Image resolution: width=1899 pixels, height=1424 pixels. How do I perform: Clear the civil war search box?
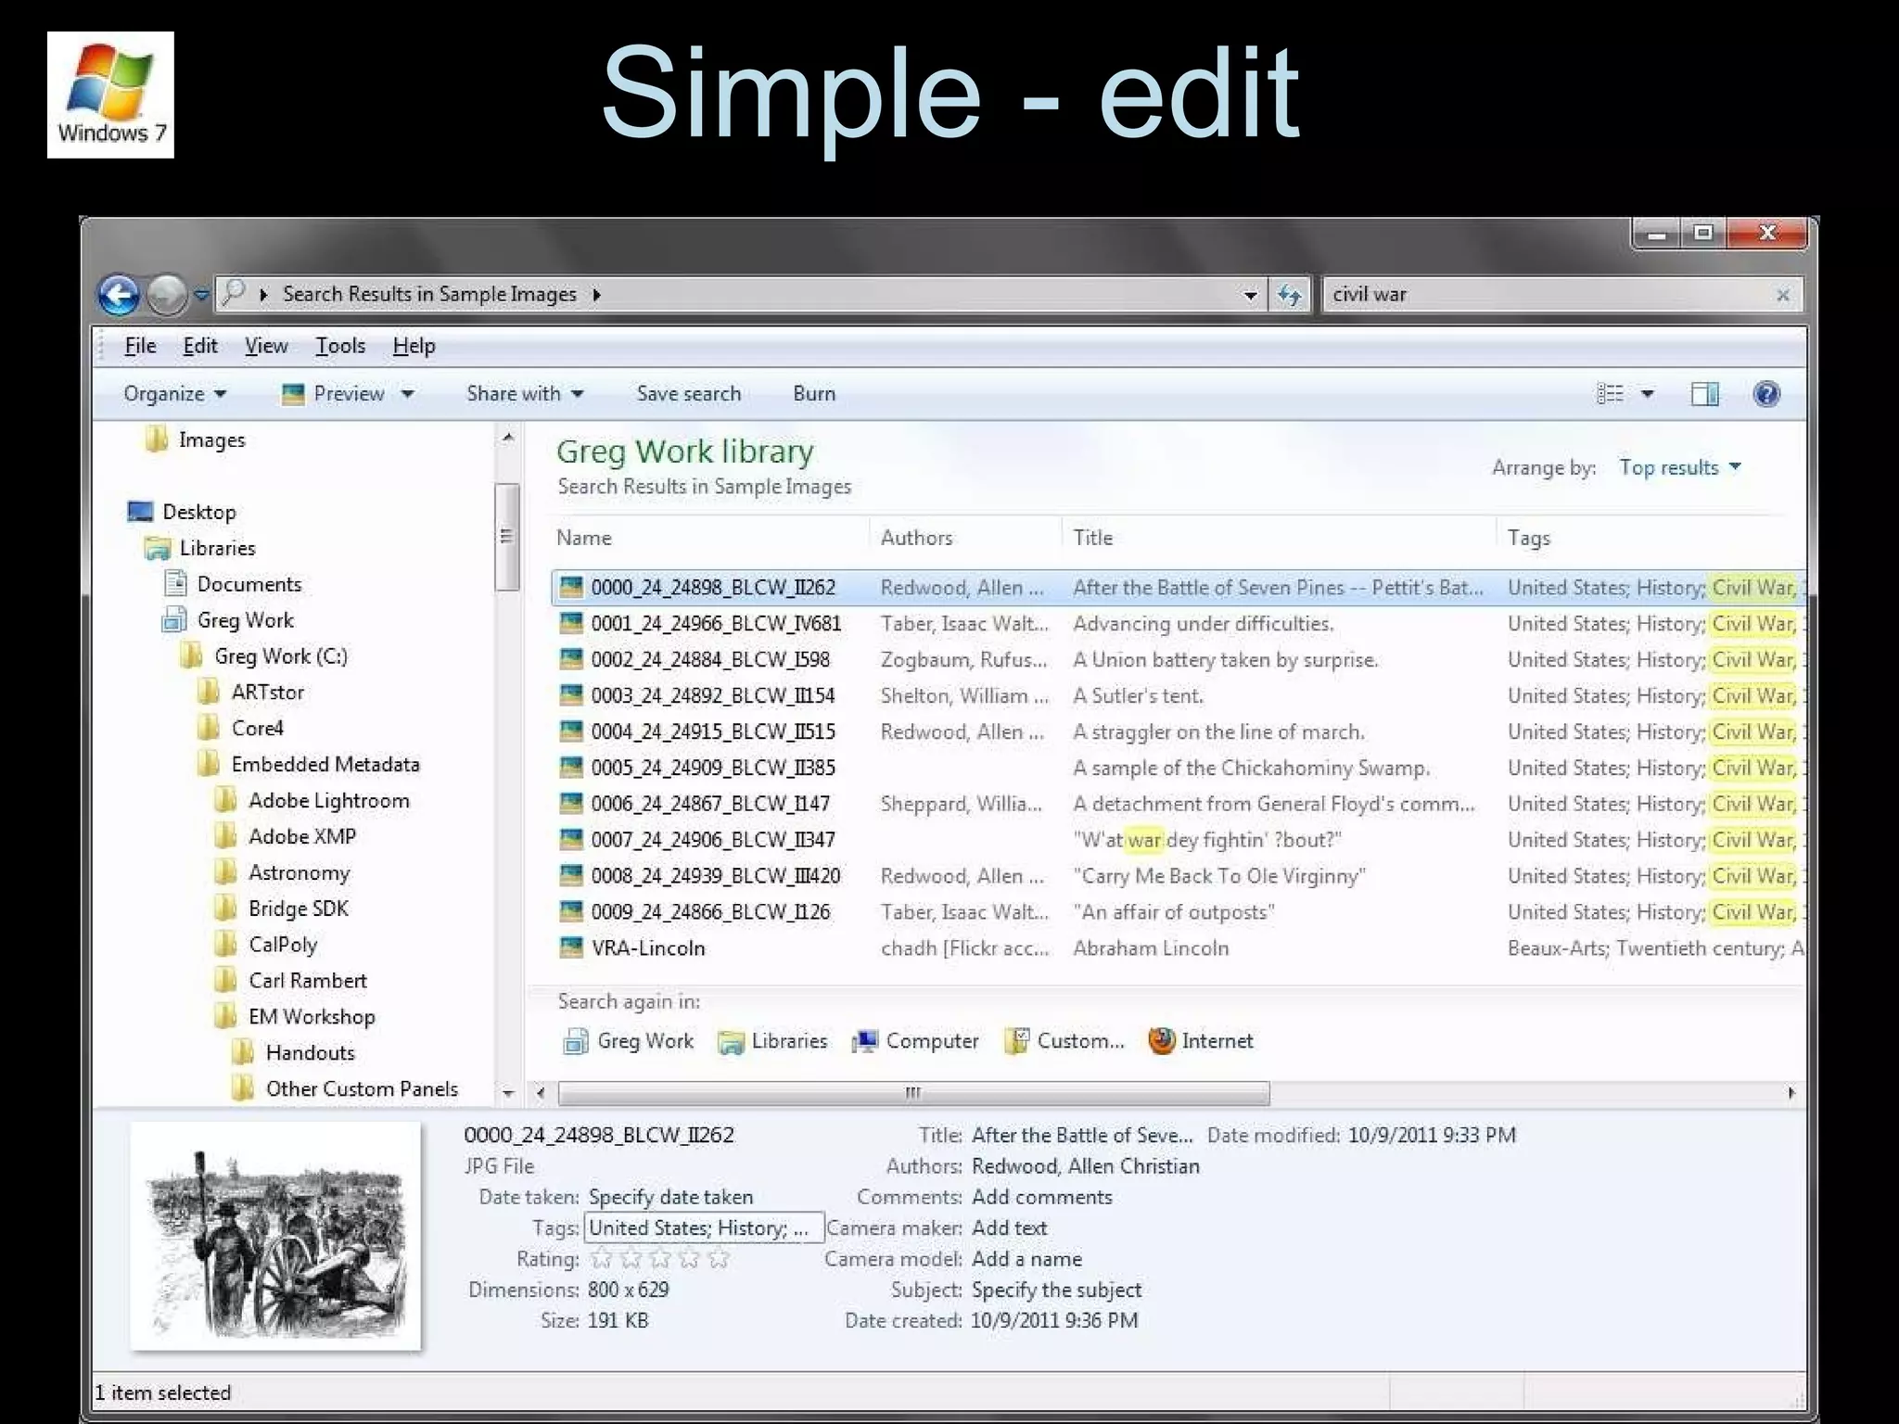click(1782, 296)
